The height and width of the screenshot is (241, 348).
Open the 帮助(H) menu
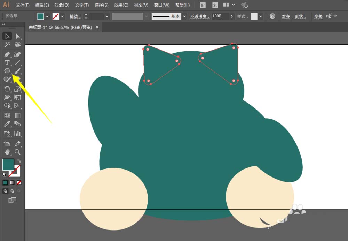pyautogui.click(x=182, y=5)
